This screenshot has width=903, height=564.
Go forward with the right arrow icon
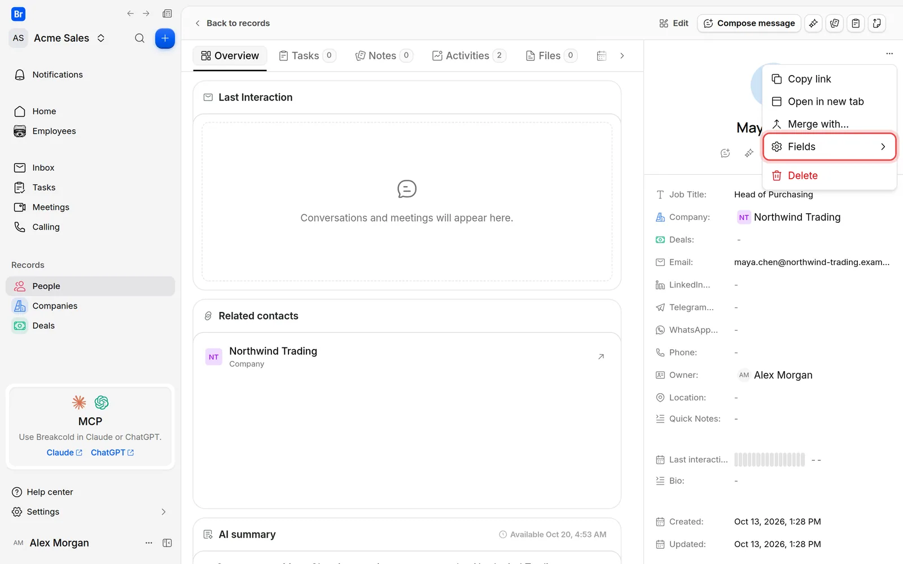[x=146, y=14]
